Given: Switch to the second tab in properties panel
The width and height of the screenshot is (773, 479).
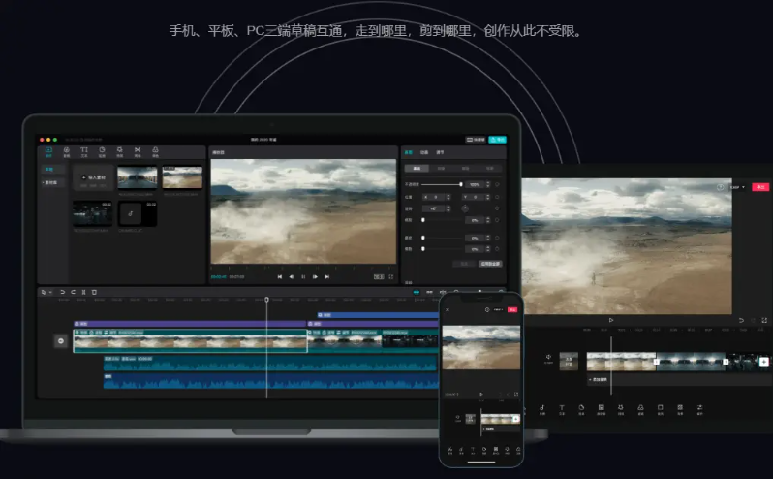Looking at the screenshot, I should (x=426, y=153).
